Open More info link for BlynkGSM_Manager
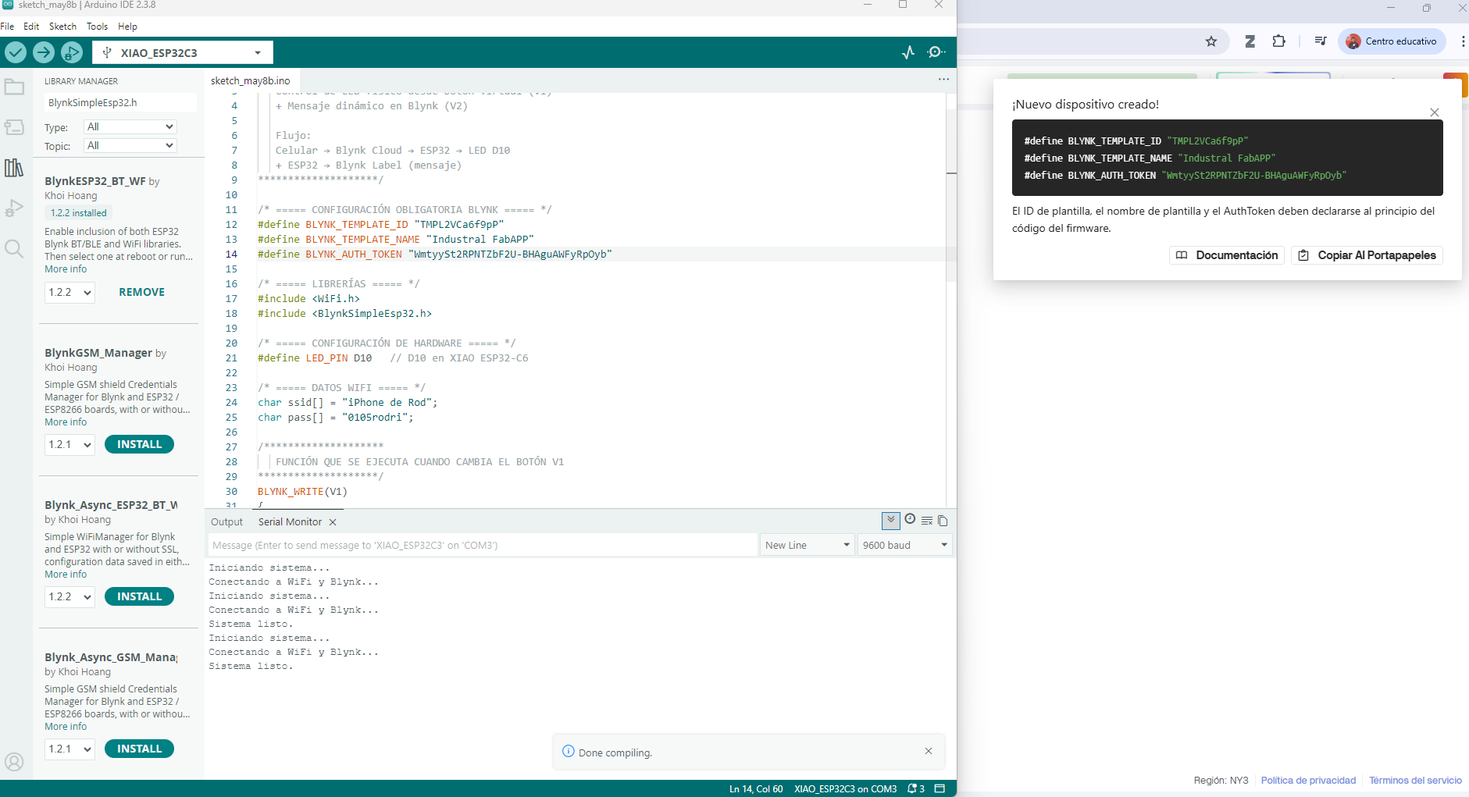Viewport: 1469px width, 797px height. tap(66, 422)
